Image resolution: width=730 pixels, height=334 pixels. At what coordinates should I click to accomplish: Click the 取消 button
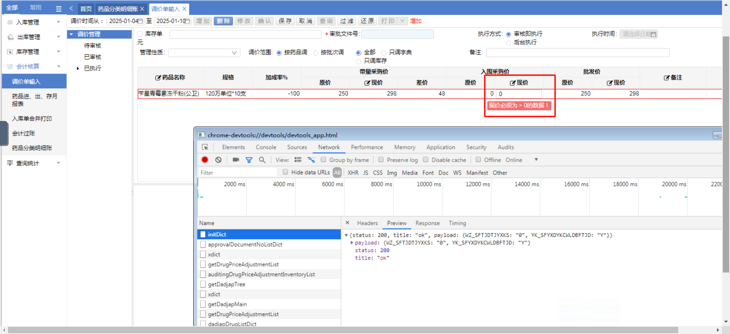(x=306, y=21)
